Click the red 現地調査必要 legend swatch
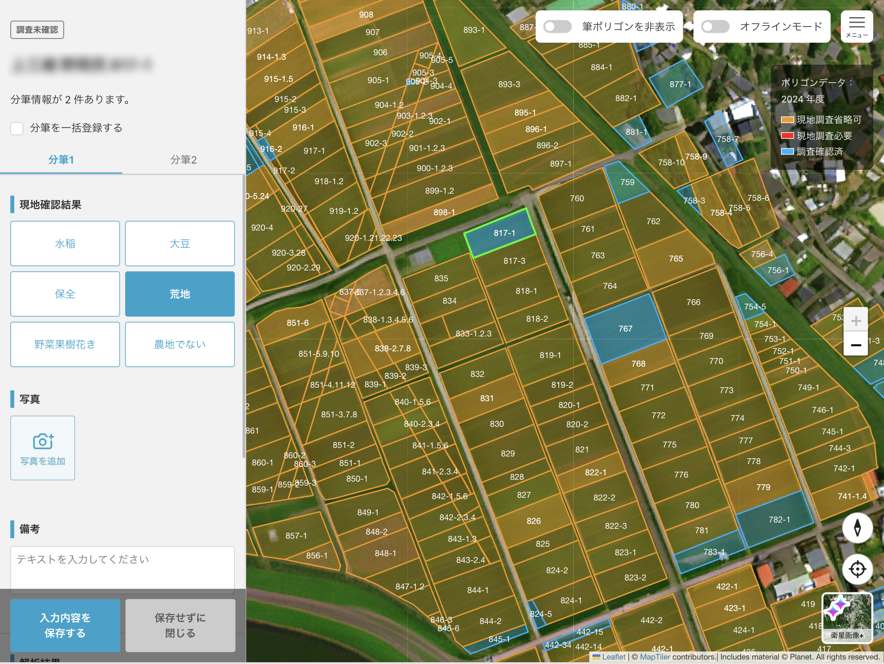This screenshot has height=664, width=884. [x=787, y=135]
